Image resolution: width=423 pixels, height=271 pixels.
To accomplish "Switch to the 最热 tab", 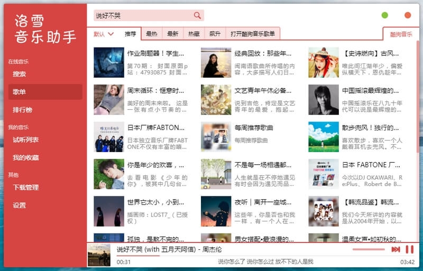I will tap(152, 34).
